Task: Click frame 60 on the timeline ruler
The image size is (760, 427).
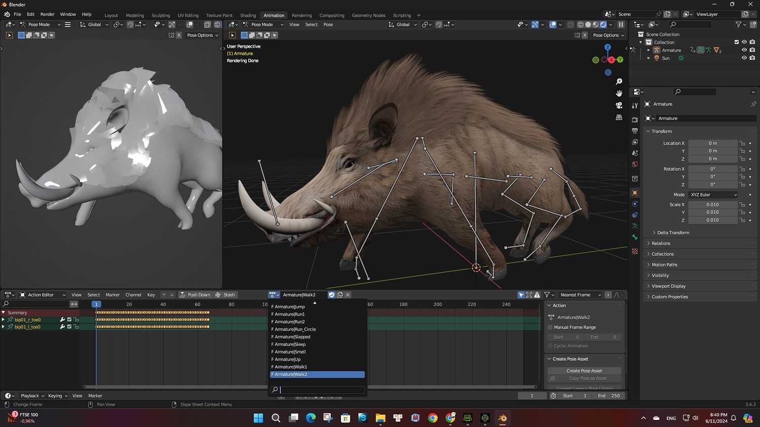Action: 198,304
